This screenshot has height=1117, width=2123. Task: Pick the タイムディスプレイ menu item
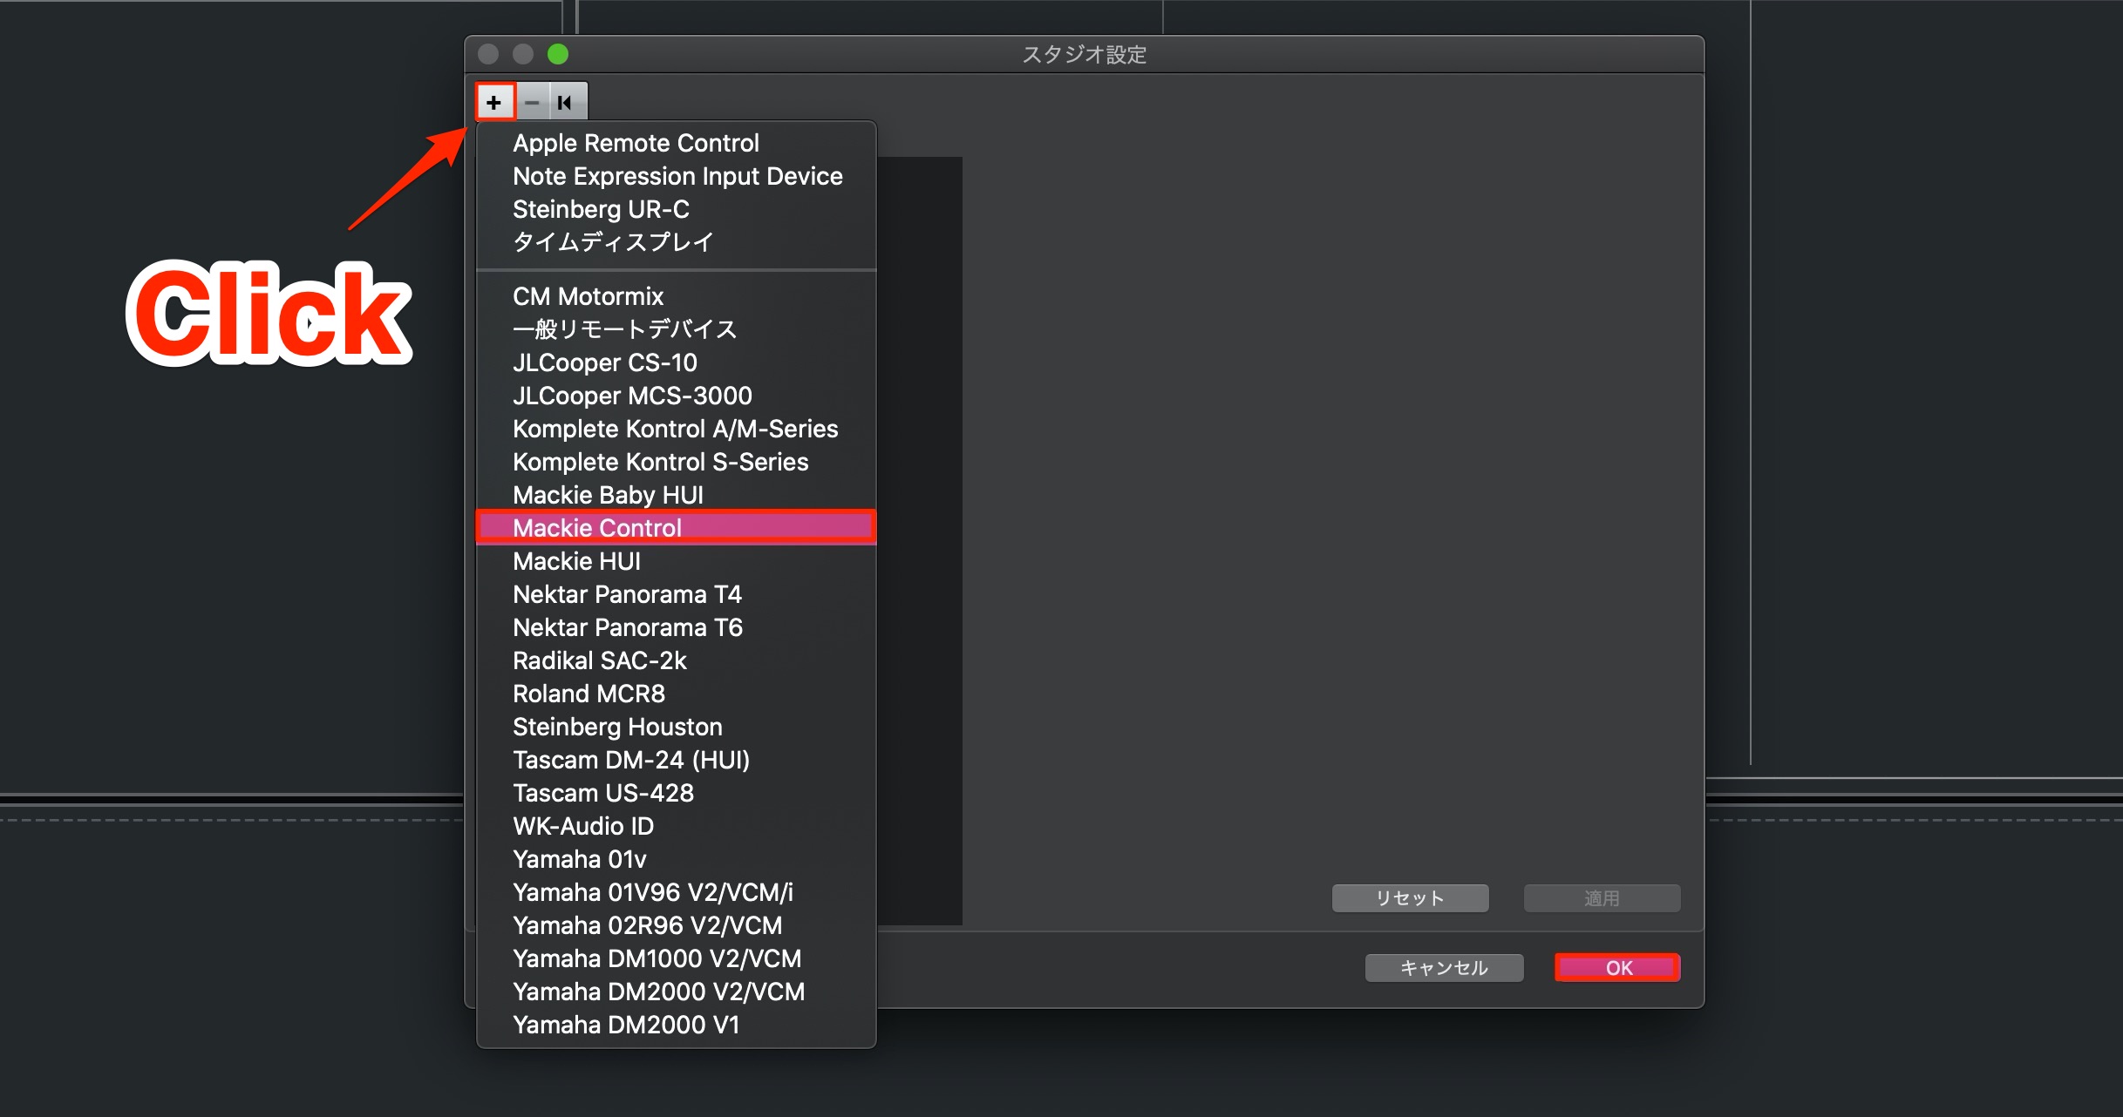pos(676,242)
